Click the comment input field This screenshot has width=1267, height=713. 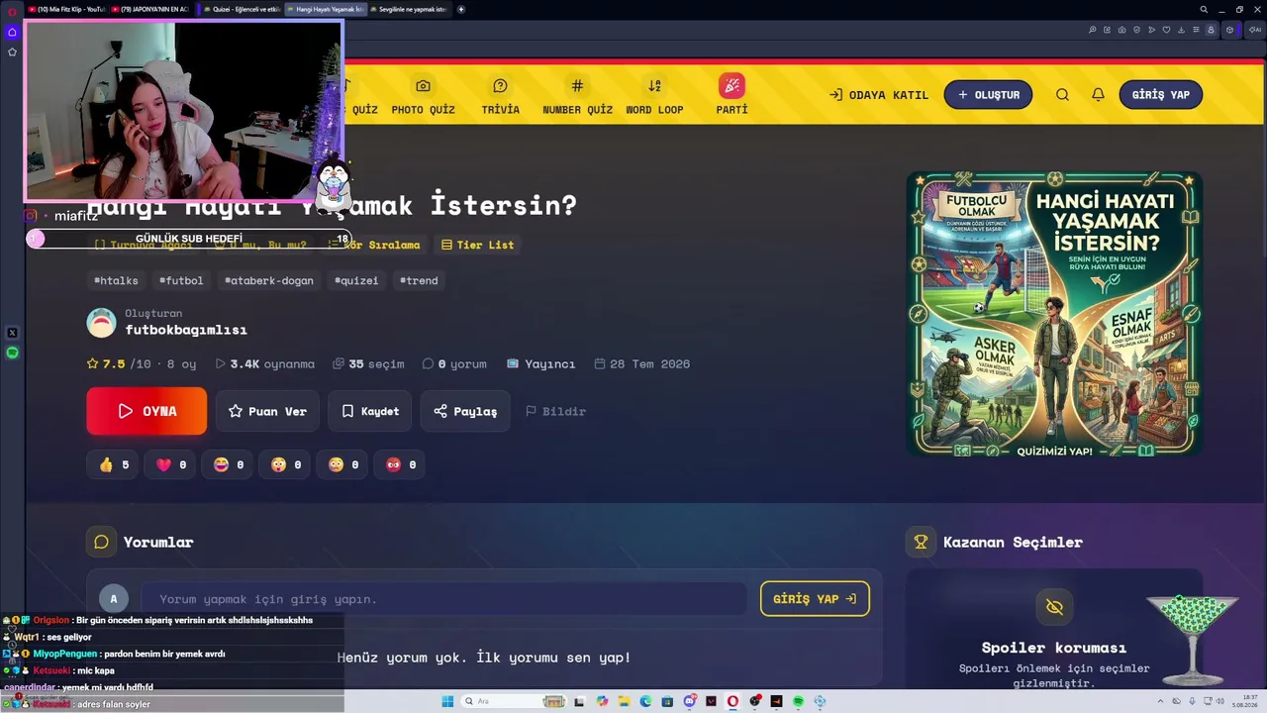pyautogui.click(x=443, y=599)
